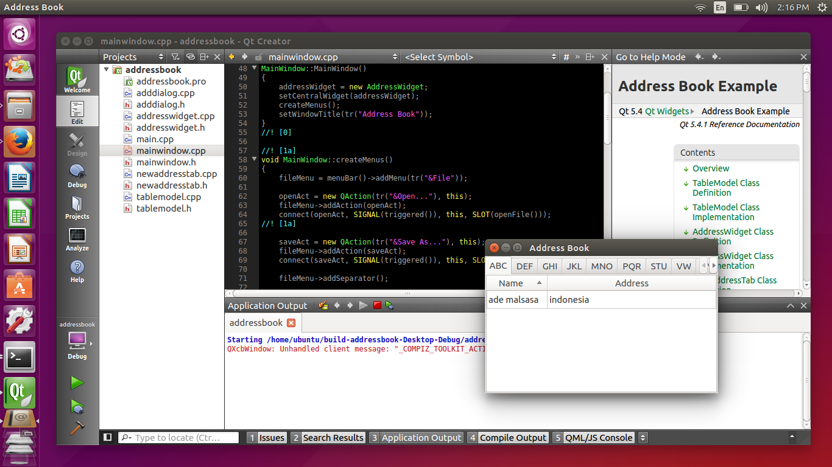Open the Overview link in Contents
The image size is (832, 467).
click(710, 168)
